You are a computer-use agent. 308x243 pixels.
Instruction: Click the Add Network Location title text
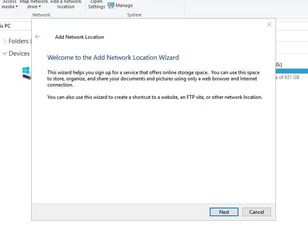pyautogui.click(x=79, y=37)
